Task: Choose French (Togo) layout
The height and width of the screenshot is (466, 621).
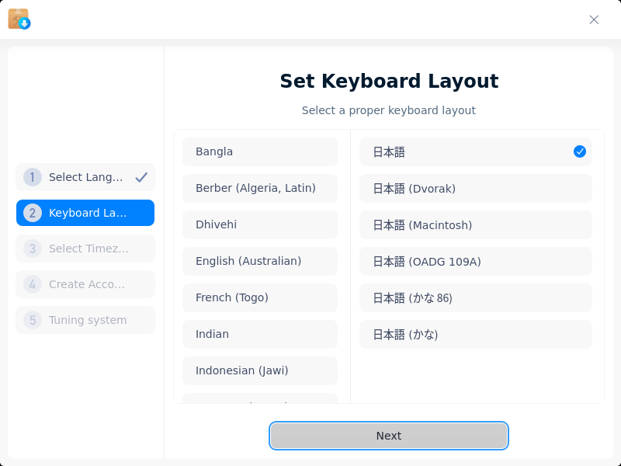Action: pyautogui.click(x=260, y=297)
